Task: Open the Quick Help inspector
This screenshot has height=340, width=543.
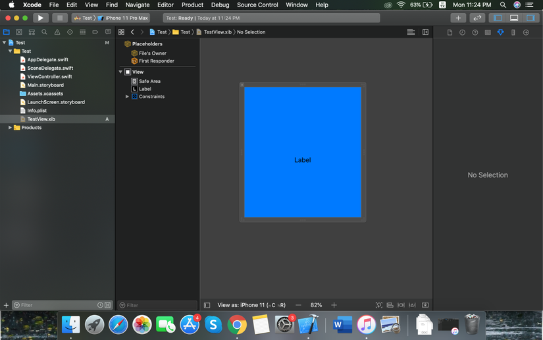Action: pyautogui.click(x=475, y=32)
